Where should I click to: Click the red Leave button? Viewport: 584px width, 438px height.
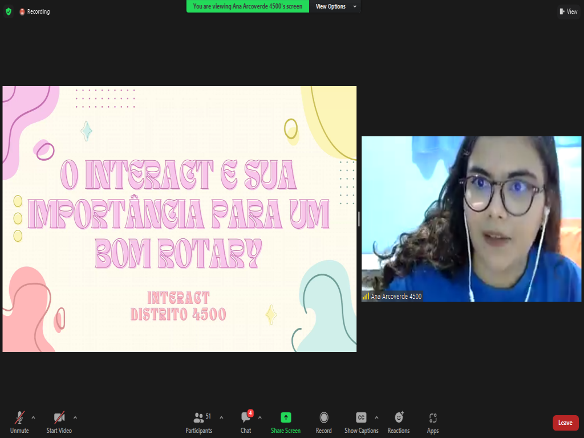[x=565, y=423]
